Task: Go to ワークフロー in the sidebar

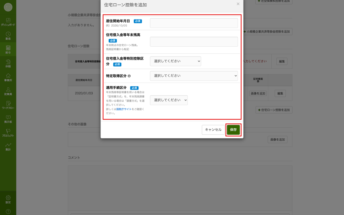Action: (x=8, y=105)
